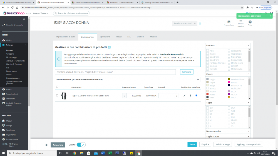Tick the select-all combinations checkbox in the table header
Viewport: 278px width, 156px height.
[57, 87]
